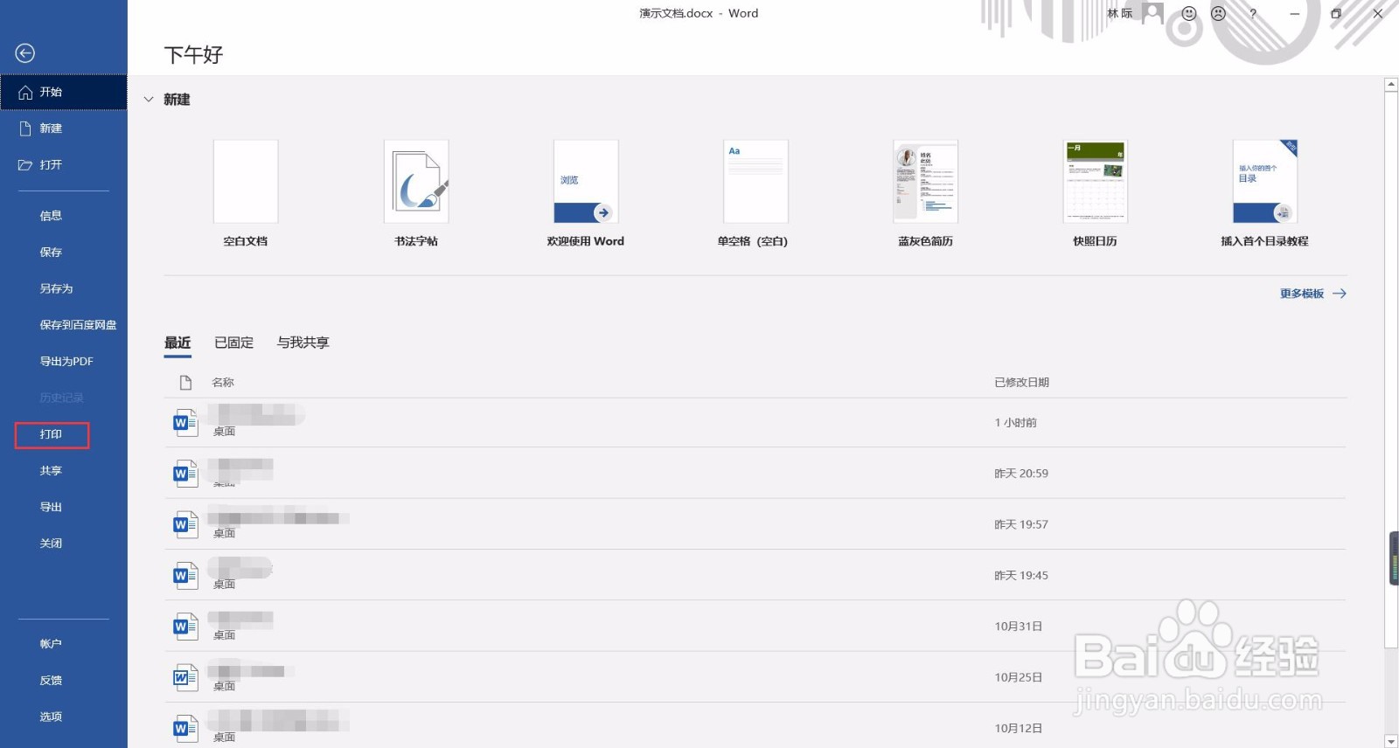
Task: Open the document modified 1 小时前
Action: pyautogui.click(x=755, y=423)
